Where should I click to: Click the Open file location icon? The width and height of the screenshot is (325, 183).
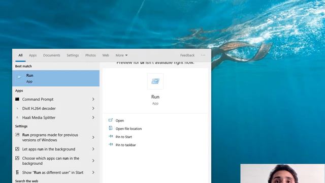coord(111,128)
